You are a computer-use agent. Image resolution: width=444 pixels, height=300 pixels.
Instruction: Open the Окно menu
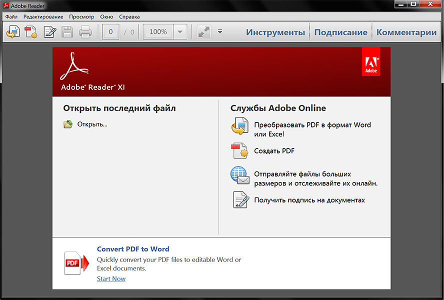click(x=107, y=16)
